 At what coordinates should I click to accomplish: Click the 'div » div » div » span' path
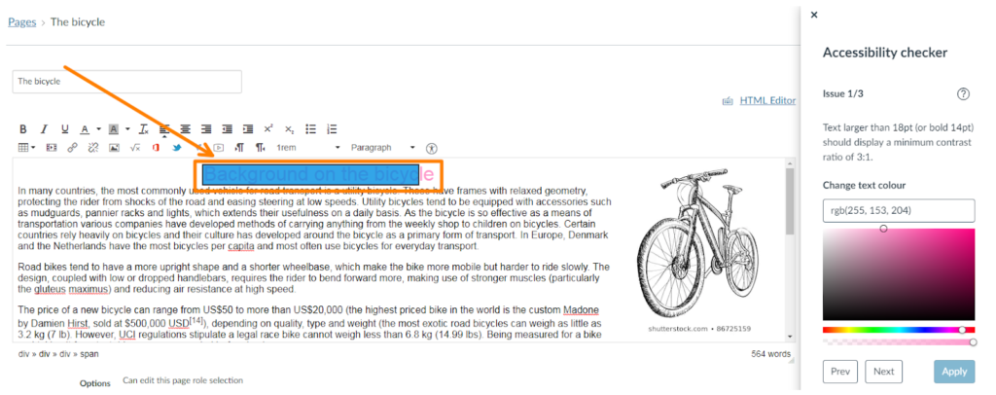(57, 354)
